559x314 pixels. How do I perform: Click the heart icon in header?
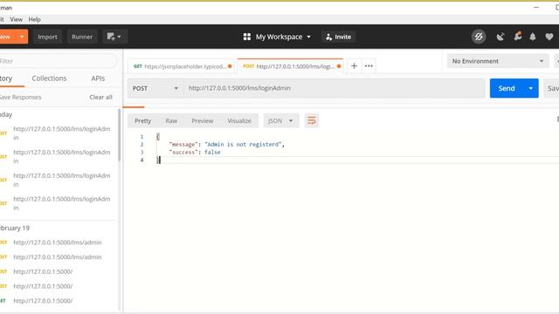(x=549, y=37)
